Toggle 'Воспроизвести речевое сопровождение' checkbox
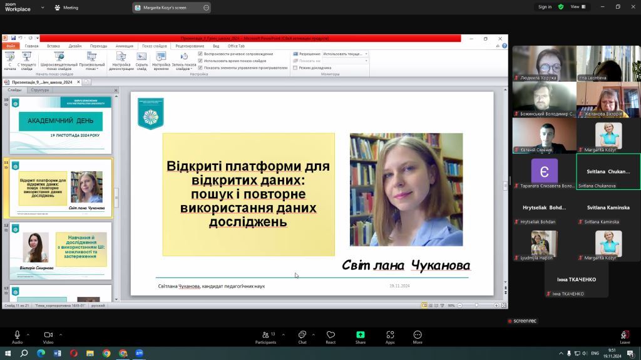Screen dimensions: 641x360 coord(200,54)
